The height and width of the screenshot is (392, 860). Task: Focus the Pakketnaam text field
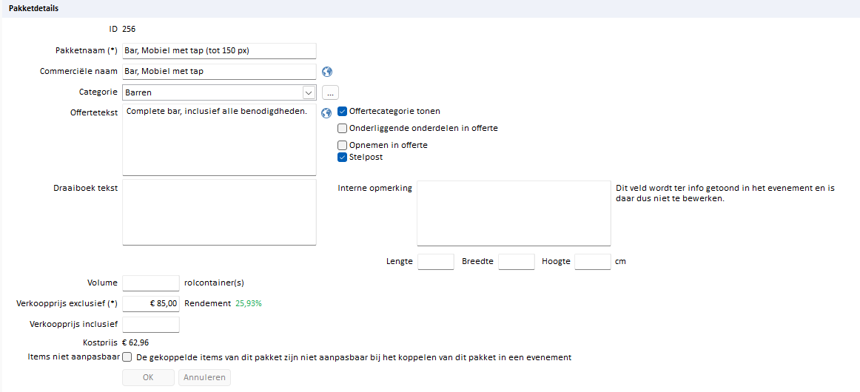click(219, 50)
